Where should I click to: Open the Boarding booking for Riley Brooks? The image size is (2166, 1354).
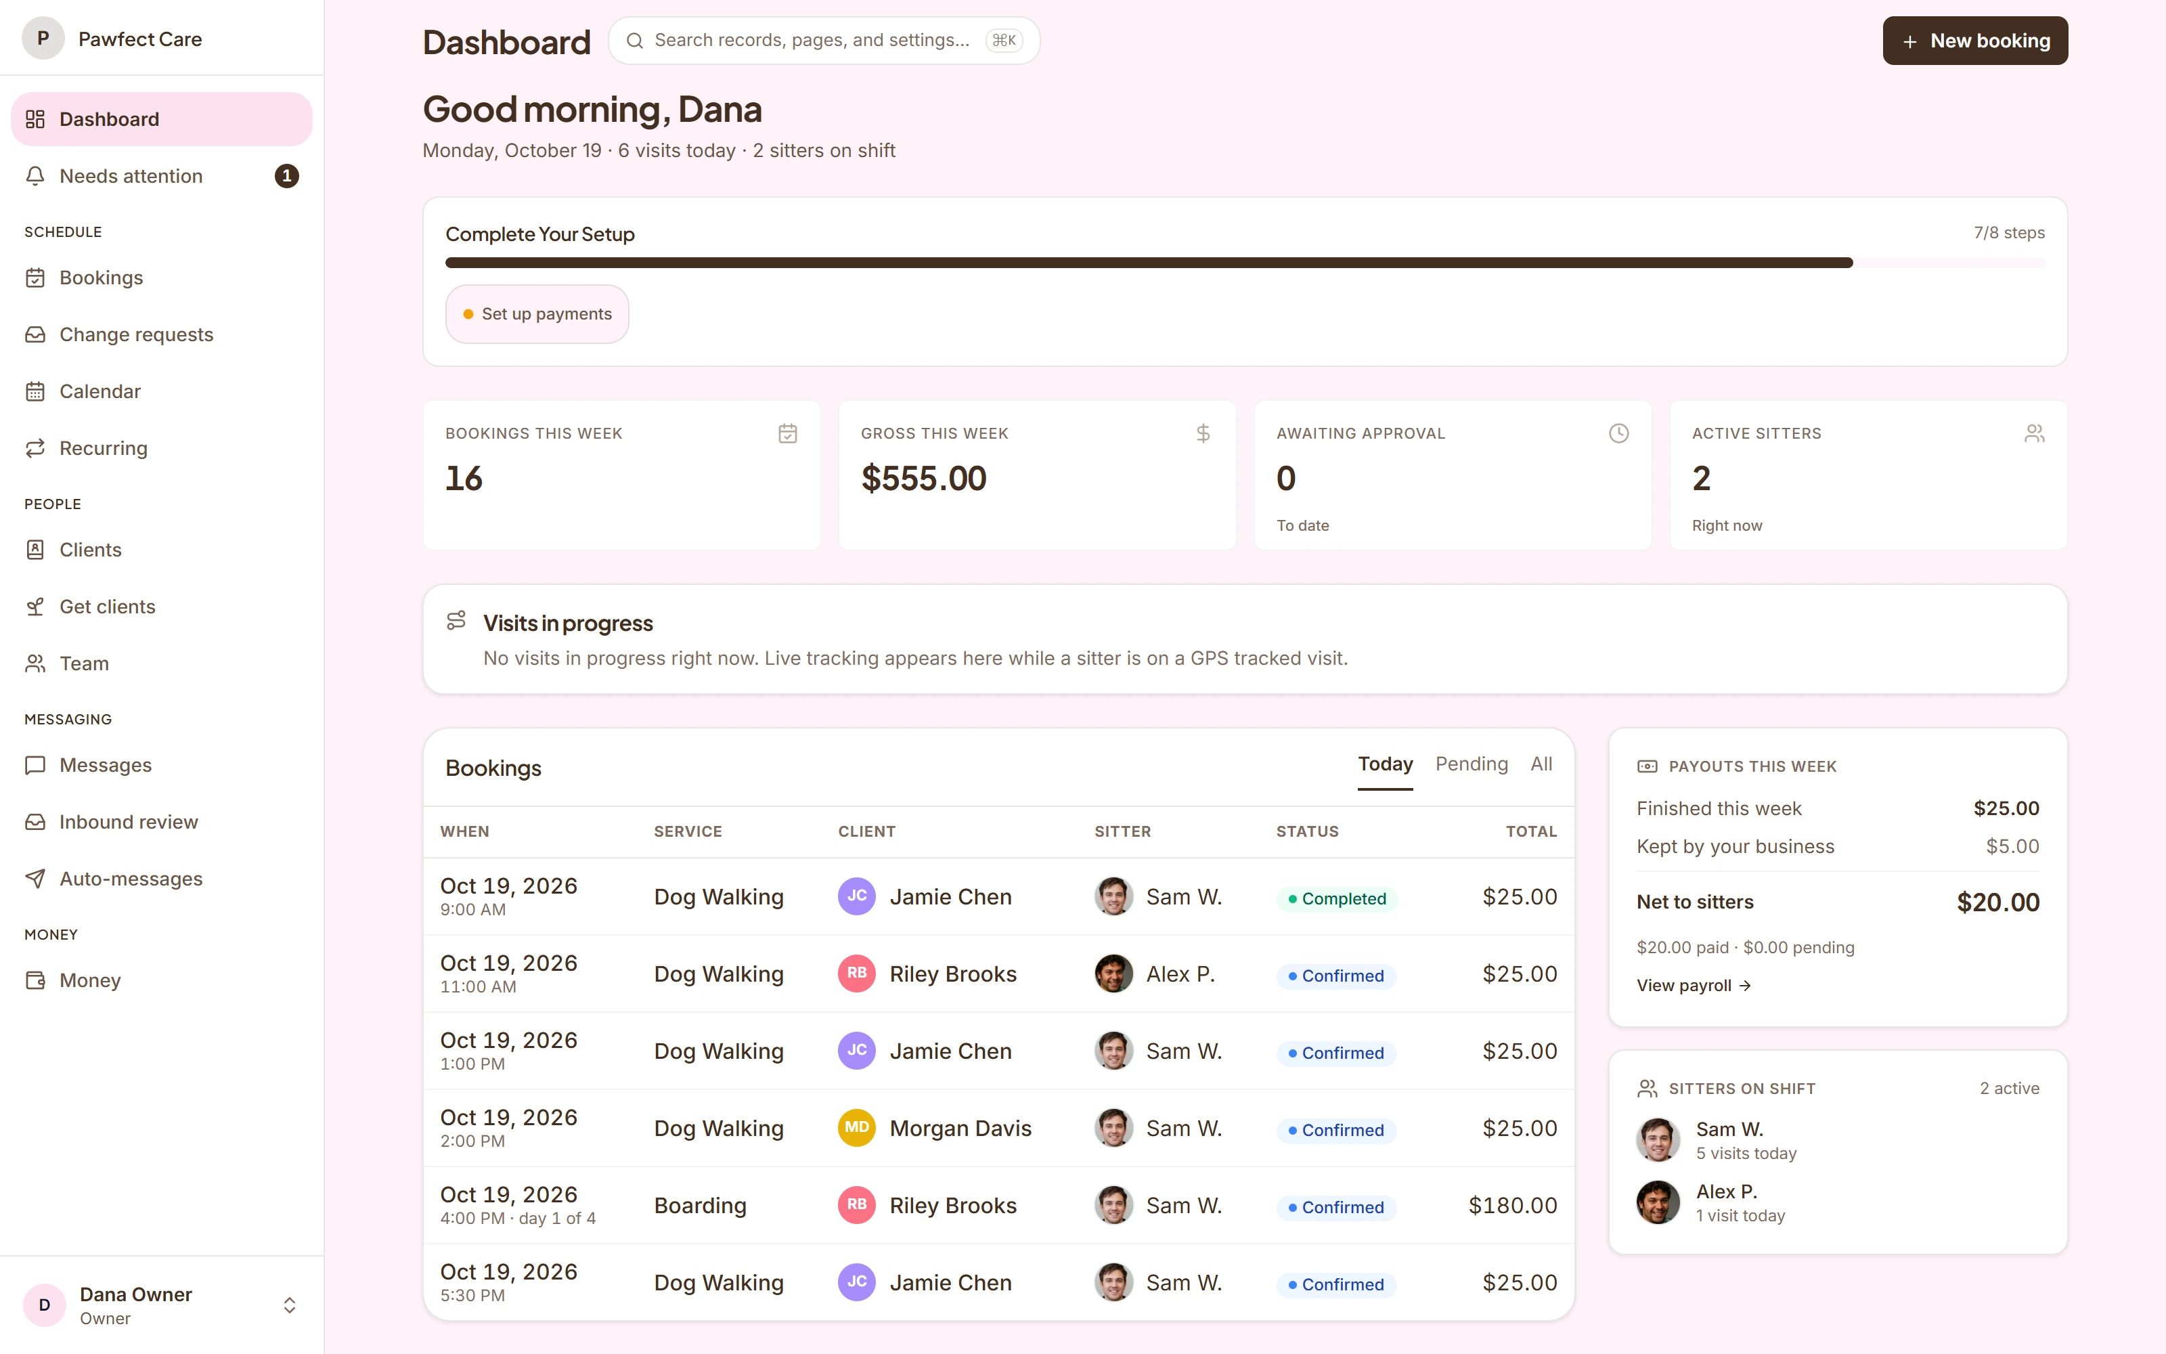(x=998, y=1205)
